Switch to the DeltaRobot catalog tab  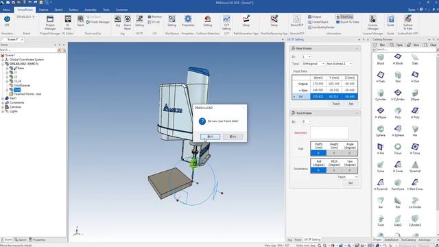click(391, 239)
